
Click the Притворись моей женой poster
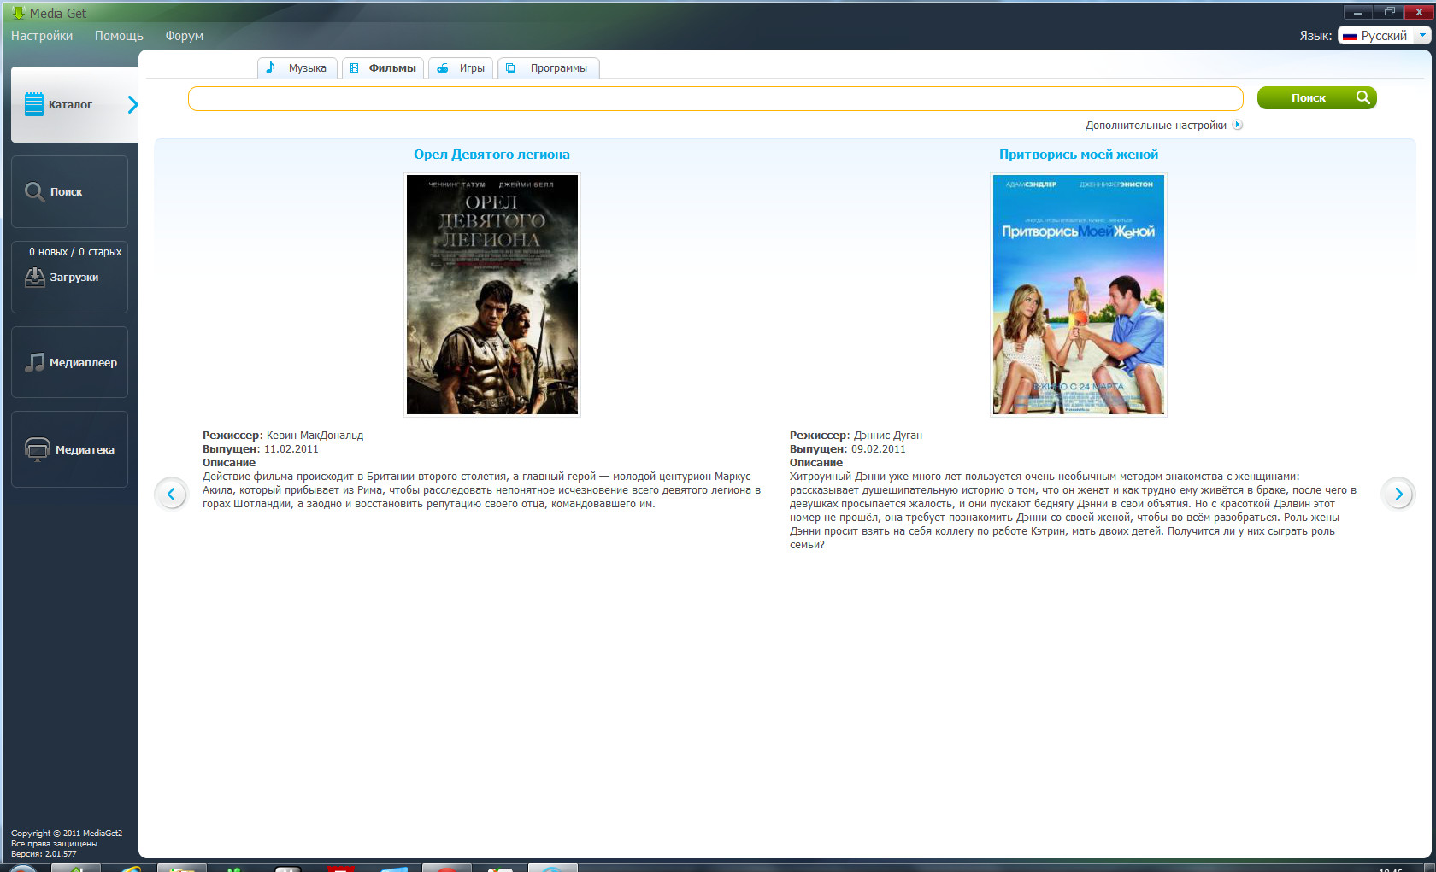point(1079,295)
